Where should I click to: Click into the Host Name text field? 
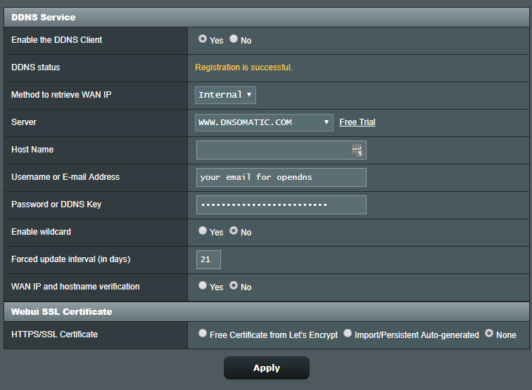point(273,150)
